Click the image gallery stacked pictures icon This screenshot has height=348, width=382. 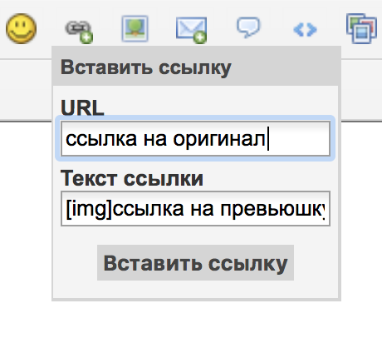click(x=361, y=28)
